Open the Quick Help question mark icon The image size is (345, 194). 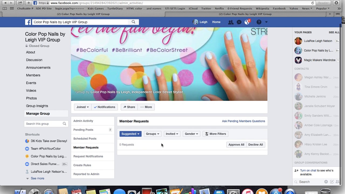pyautogui.click(x=259, y=22)
